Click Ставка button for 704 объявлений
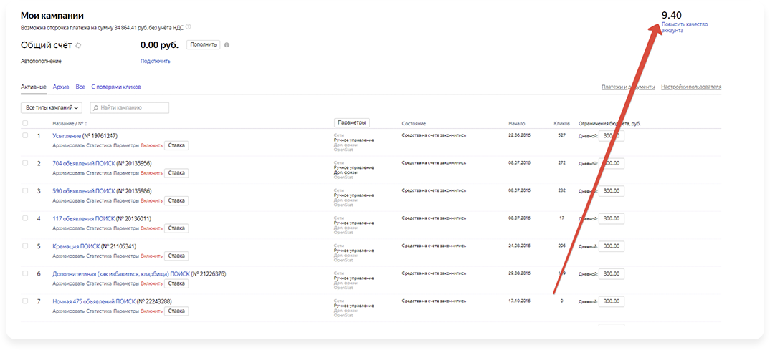 pyautogui.click(x=176, y=172)
